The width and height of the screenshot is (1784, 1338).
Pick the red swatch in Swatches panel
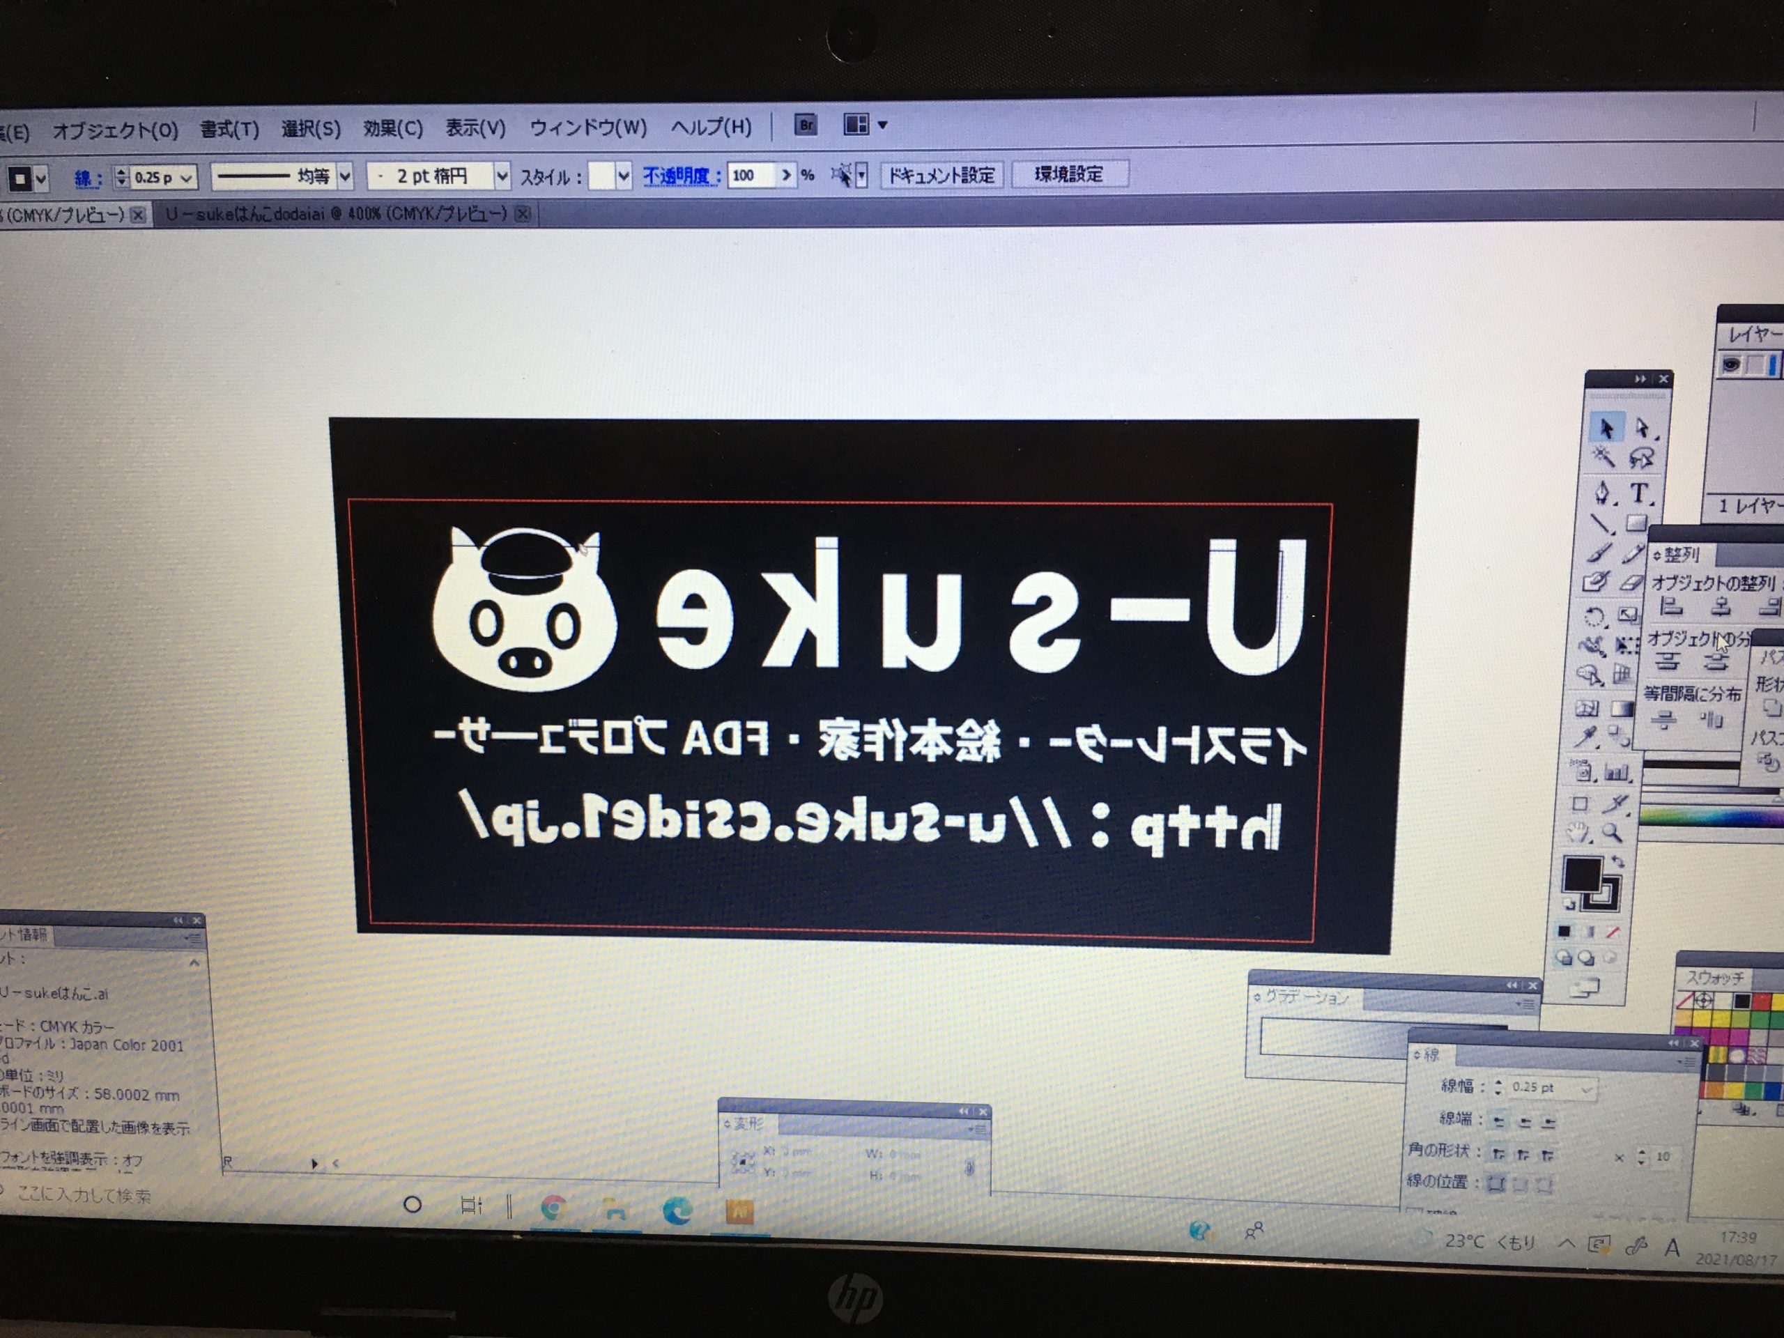tap(1762, 1001)
